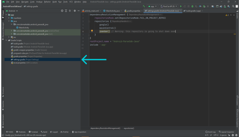Open the Run Anything terminal icon
Image resolution: width=239 pixels, height=137 pixels.
217,6
